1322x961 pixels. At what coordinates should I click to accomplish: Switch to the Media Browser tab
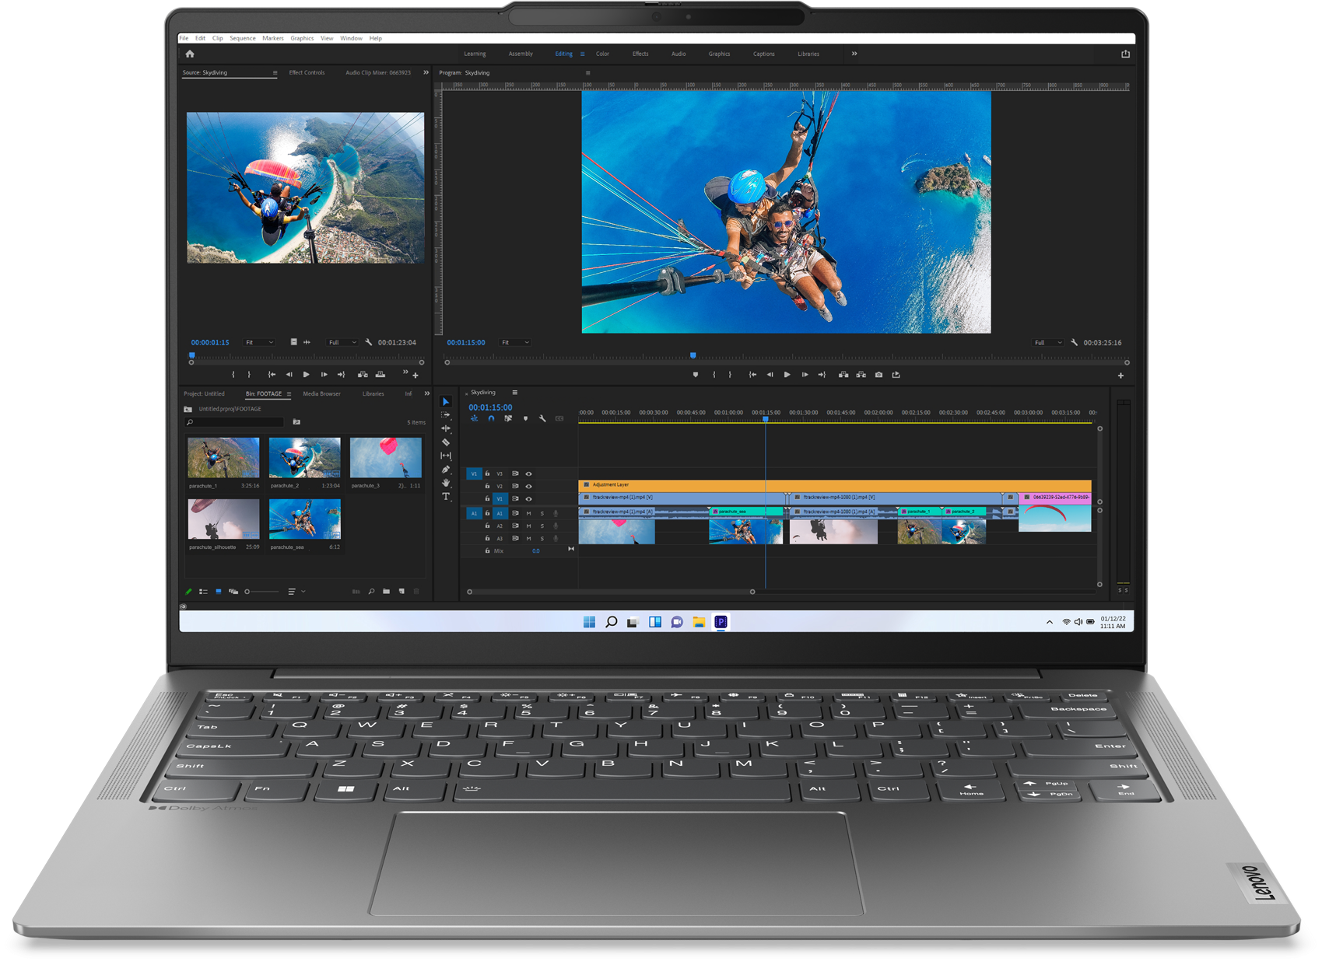pyautogui.click(x=321, y=393)
